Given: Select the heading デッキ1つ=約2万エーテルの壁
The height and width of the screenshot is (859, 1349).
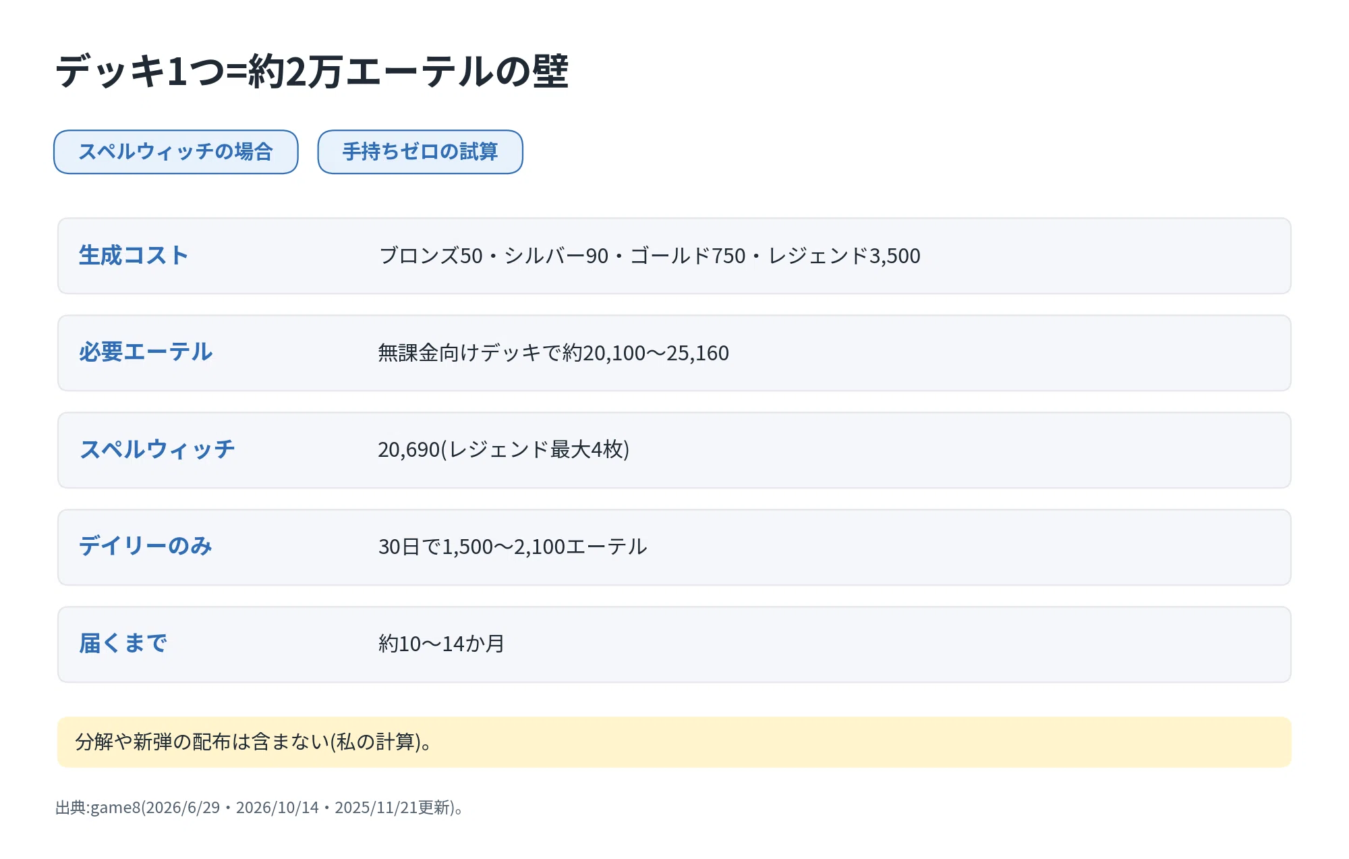Looking at the screenshot, I should coord(312,72).
